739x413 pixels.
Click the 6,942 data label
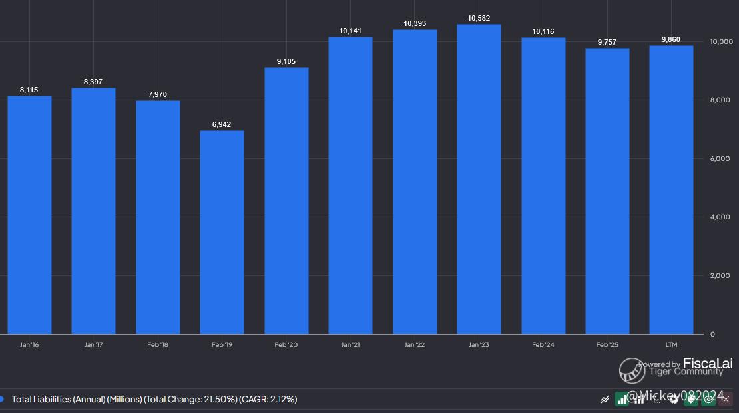point(222,124)
